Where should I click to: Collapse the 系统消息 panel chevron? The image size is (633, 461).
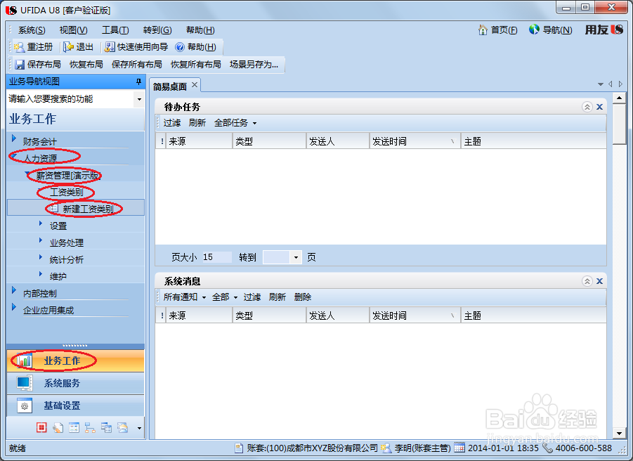pyautogui.click(x=587, y=281)
